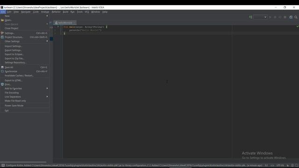Open the Tools menu
Image resolution: width=299 pixels, height=168 pixels.
point(80,12)
